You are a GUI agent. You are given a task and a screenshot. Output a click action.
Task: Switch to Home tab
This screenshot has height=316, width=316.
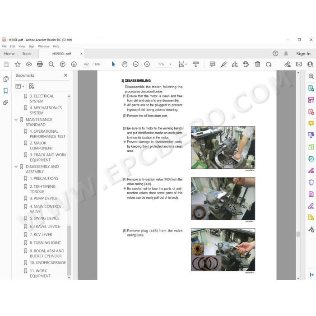(9, 54)
